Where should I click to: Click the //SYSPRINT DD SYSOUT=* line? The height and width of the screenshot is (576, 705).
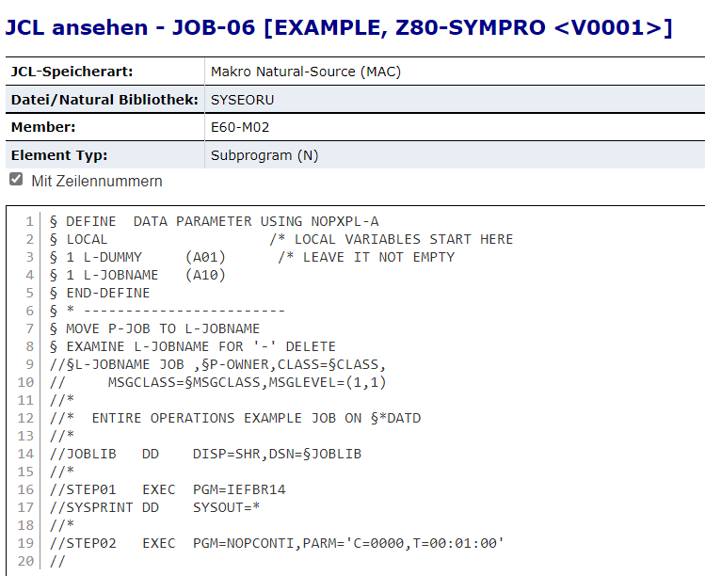154,507
